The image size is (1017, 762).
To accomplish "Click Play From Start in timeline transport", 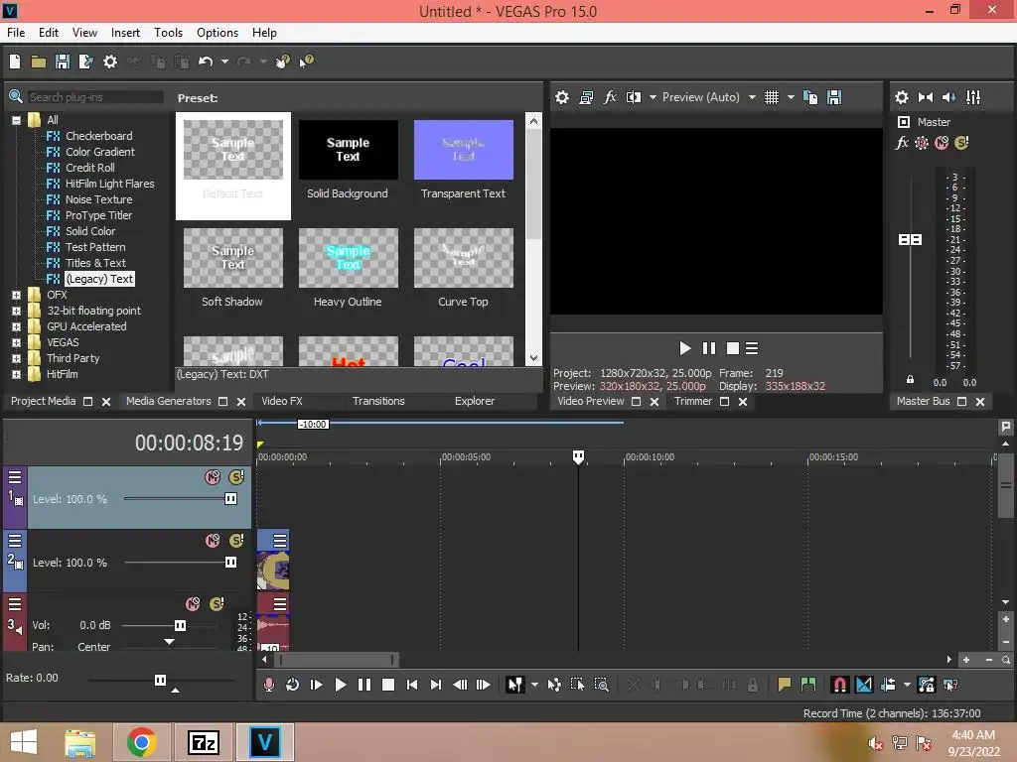I will point(316,685).
